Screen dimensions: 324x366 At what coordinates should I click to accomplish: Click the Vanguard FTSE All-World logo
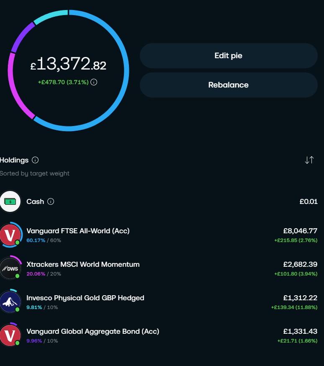point(10,235)
